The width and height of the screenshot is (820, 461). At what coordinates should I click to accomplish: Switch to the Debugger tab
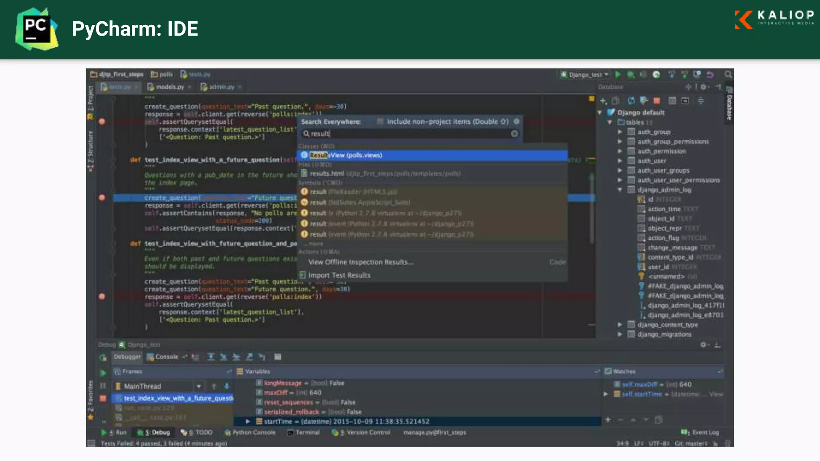[127, 357]
